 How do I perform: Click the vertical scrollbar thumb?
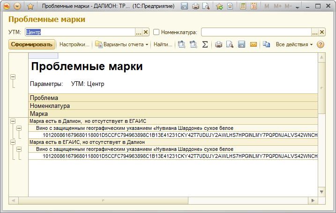321,88
